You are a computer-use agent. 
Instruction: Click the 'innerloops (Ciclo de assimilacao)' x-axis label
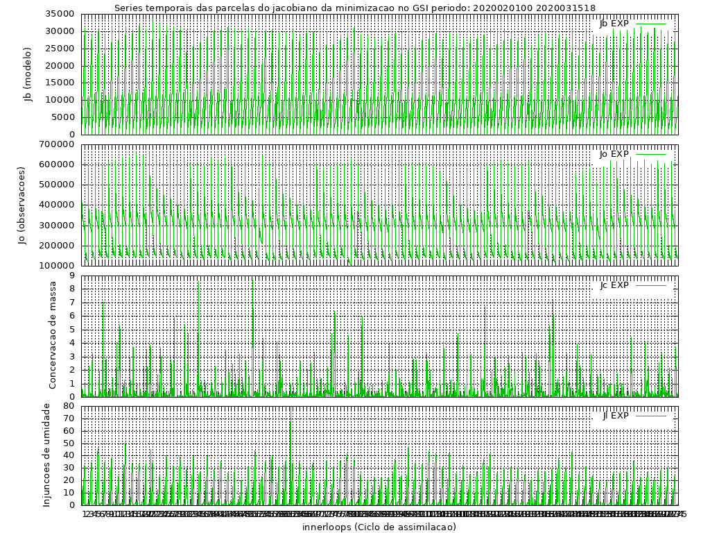379,527
